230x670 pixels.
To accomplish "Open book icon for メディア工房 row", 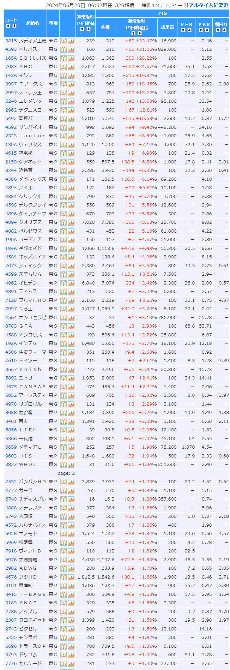I will [x=63, y=41].
